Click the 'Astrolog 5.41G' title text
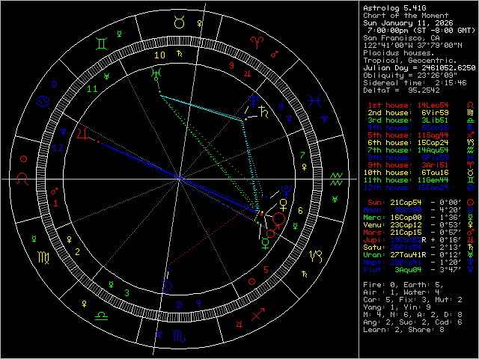The image size is (479, 359). pos(394,8)
